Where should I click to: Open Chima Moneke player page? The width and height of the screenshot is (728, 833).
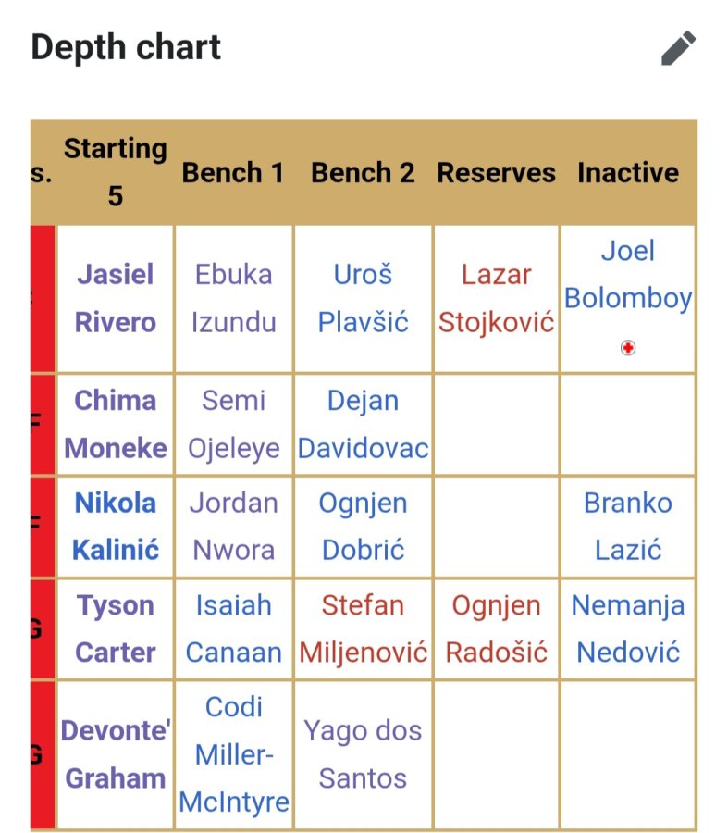(116, 425)
